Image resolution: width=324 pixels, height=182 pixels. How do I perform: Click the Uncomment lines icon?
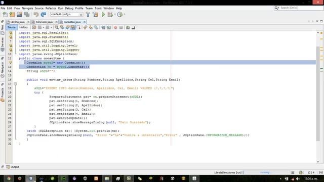click(x=134, y=27)
